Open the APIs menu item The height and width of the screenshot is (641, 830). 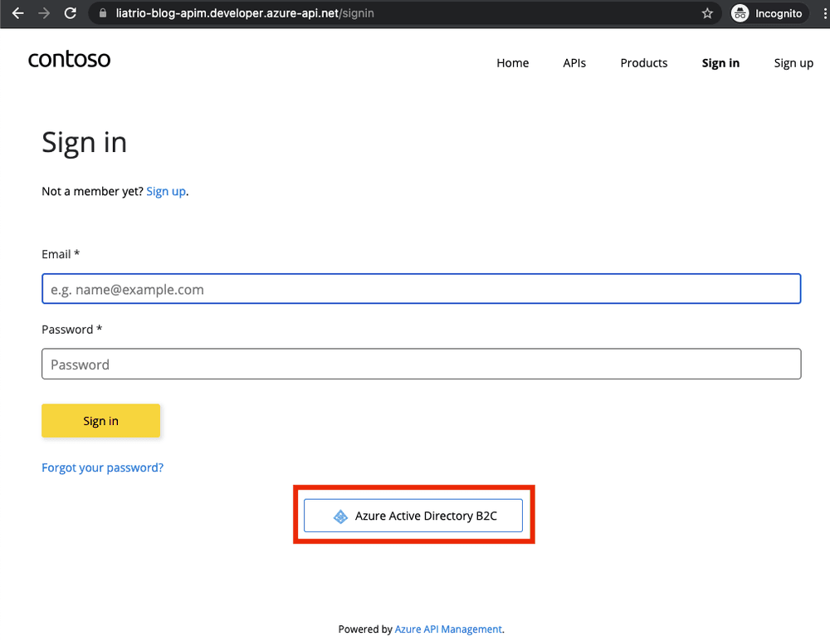click(x=574, y=63)
